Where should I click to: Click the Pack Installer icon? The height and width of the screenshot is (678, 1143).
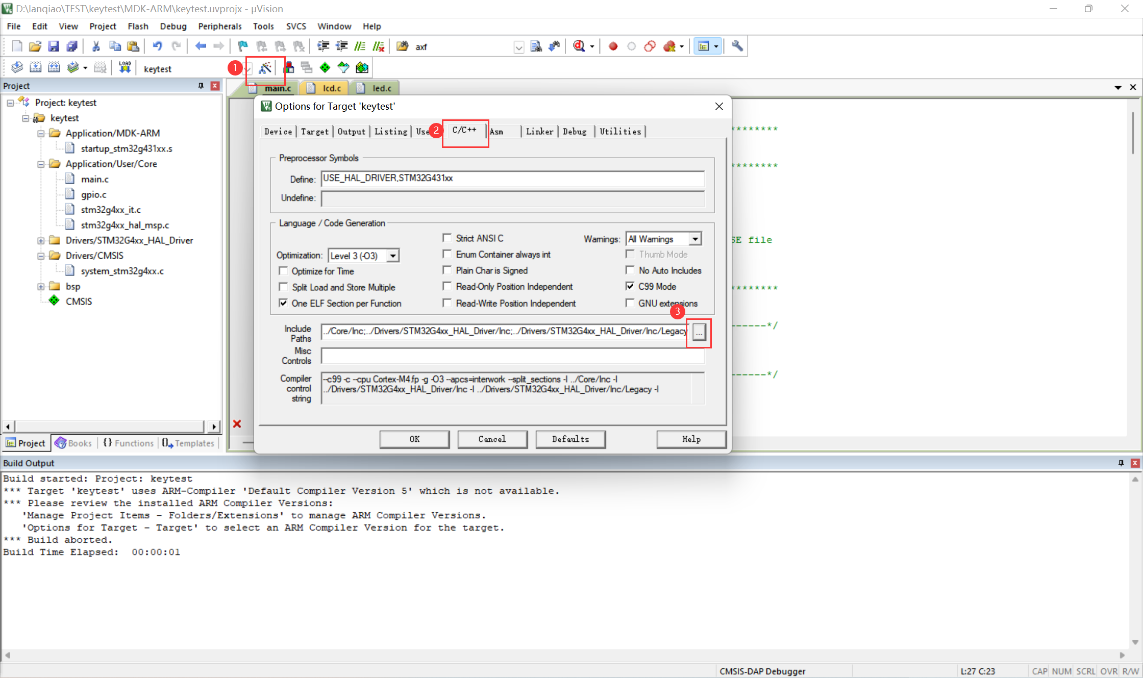[x=362, y=68]
